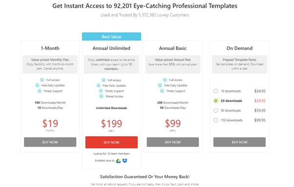This screenshot has width=294, height=187.
Task: Click Buy Now under On Demand
Action: click(x=239, y=142)
